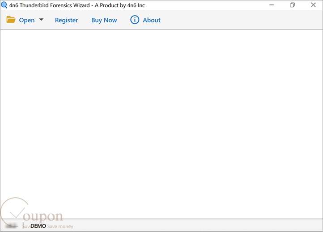Screen dimensions: 323x232
Task: Click the Open label in toolbar
Action: click(x=27, y=20)
